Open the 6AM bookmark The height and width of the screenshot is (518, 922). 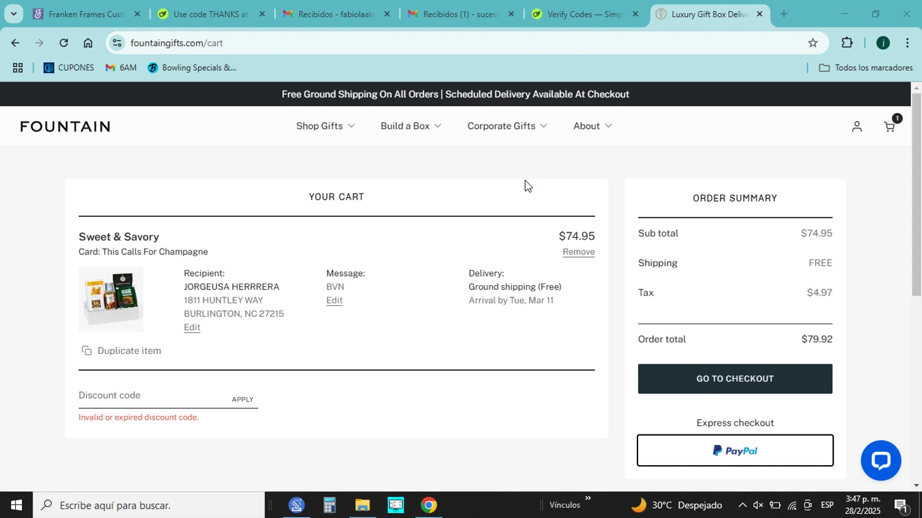click(x=121, y=68)
